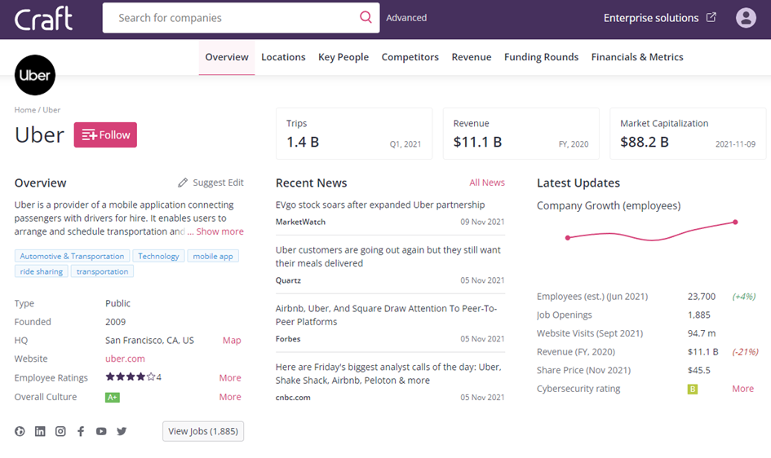Screen dimensions: 771x458
Task: Open Uber's Twitter icon
Action: pyautogui.click(x=122, y=431)
